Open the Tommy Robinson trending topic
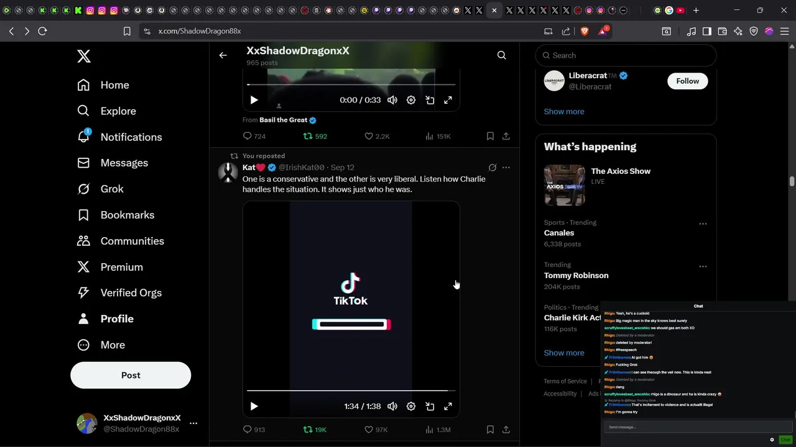This screenshot has width=796, height=447. pos(576,276)
